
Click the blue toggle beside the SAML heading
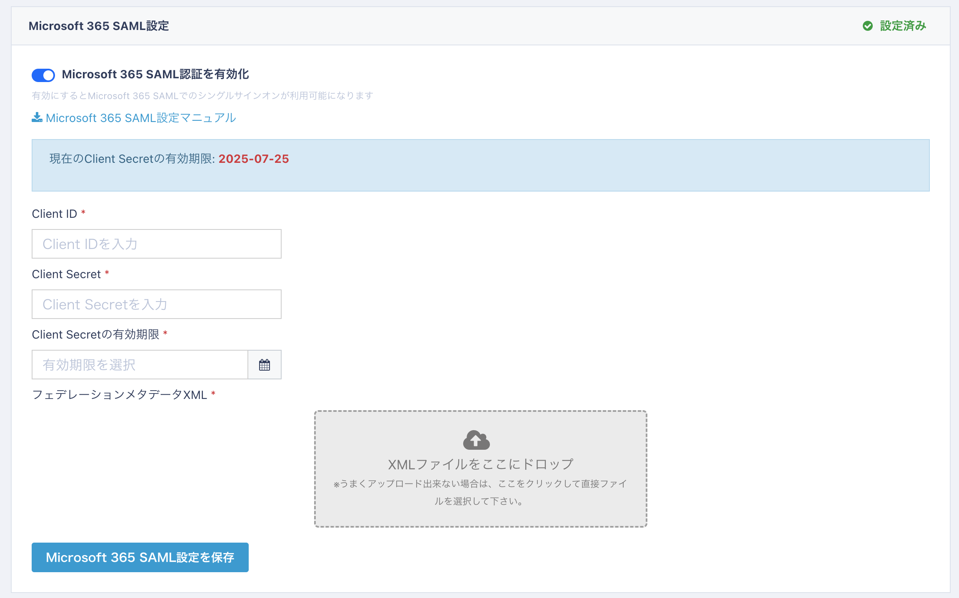pos(43,75)
